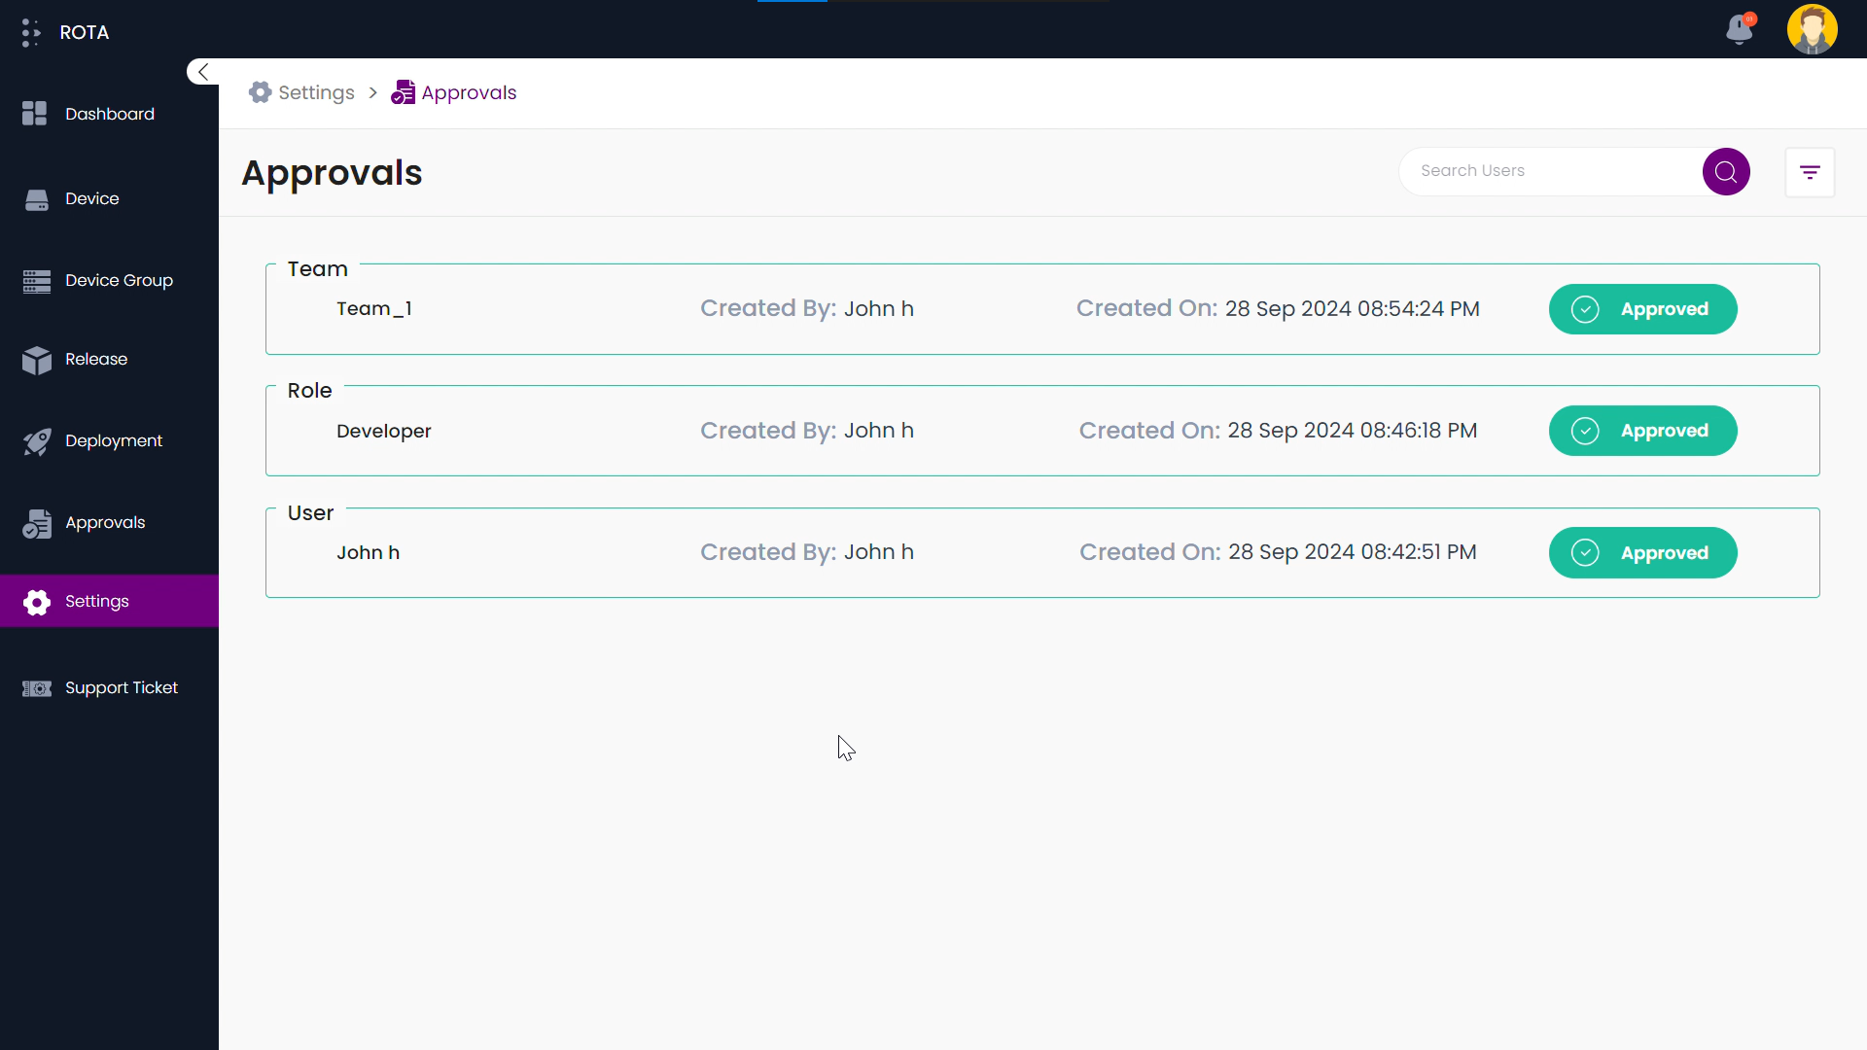The height and width of the screenshot is (1050, 1867).
Task: Toggle the Approved status for the Developer role
Action: click(1642, 431)
